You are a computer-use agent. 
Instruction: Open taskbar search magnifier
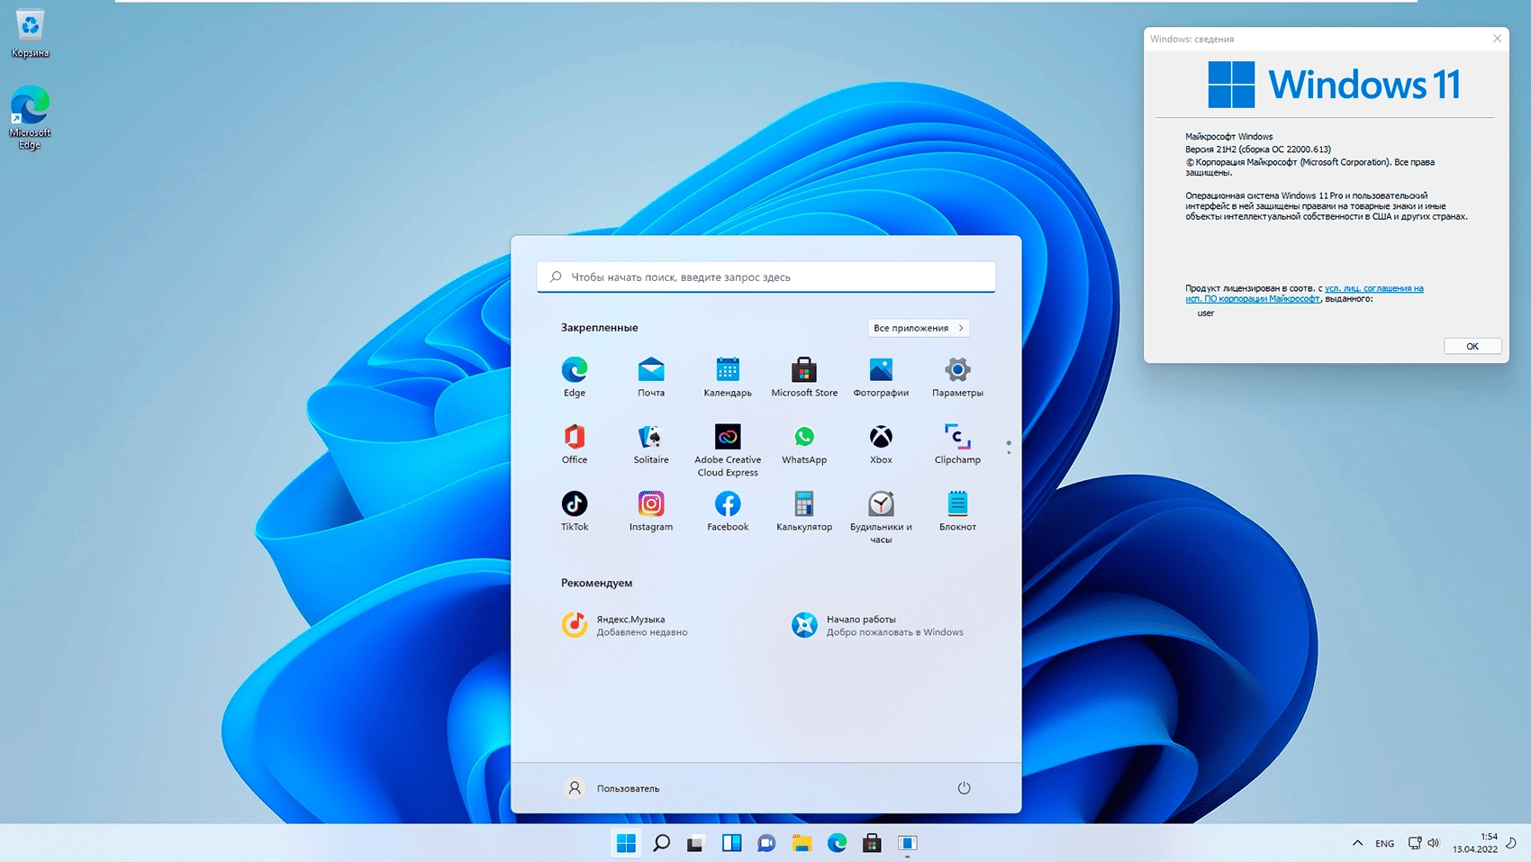pos(661,843)
